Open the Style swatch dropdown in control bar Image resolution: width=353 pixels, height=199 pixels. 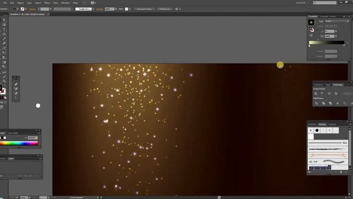point(130,9)
